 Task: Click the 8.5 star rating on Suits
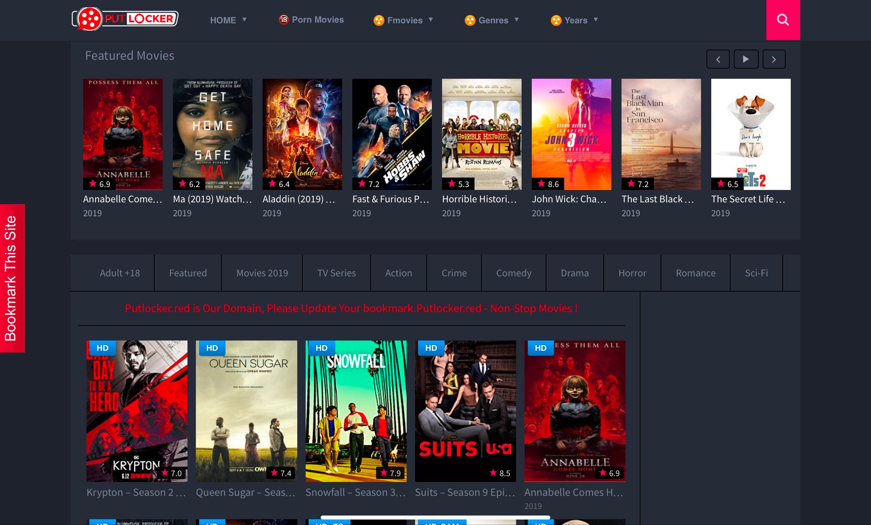click(x=500, y=473)
